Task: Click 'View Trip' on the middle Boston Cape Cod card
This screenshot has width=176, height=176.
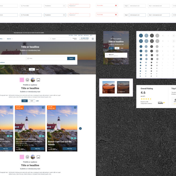Action: [x=37, y=148]
